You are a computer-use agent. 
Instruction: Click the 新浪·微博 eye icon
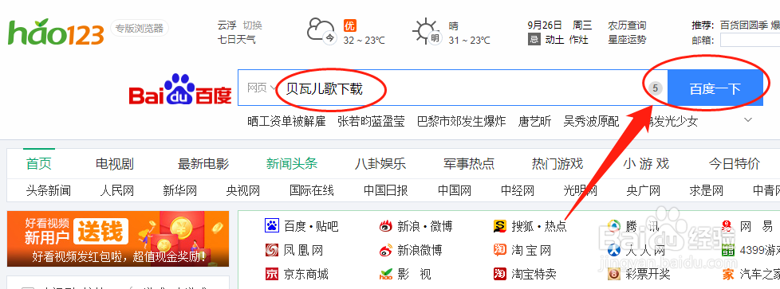pyautogui.click(x=386, y=226)
